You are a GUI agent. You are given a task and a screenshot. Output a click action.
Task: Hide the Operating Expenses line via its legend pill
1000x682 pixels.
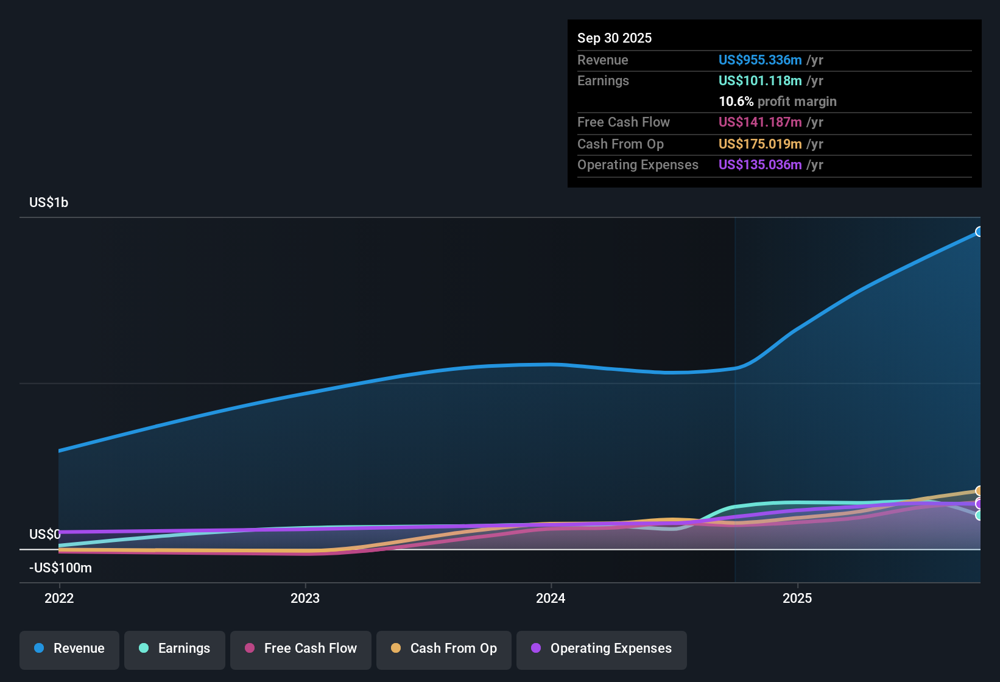601,649
